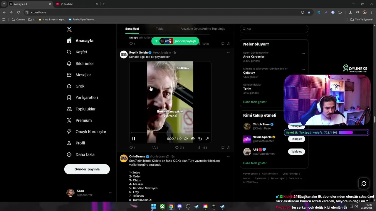Viewport: 376px width, 211px height.
Task: Open the Çağatay trending topic
Action: coord(249,73)
